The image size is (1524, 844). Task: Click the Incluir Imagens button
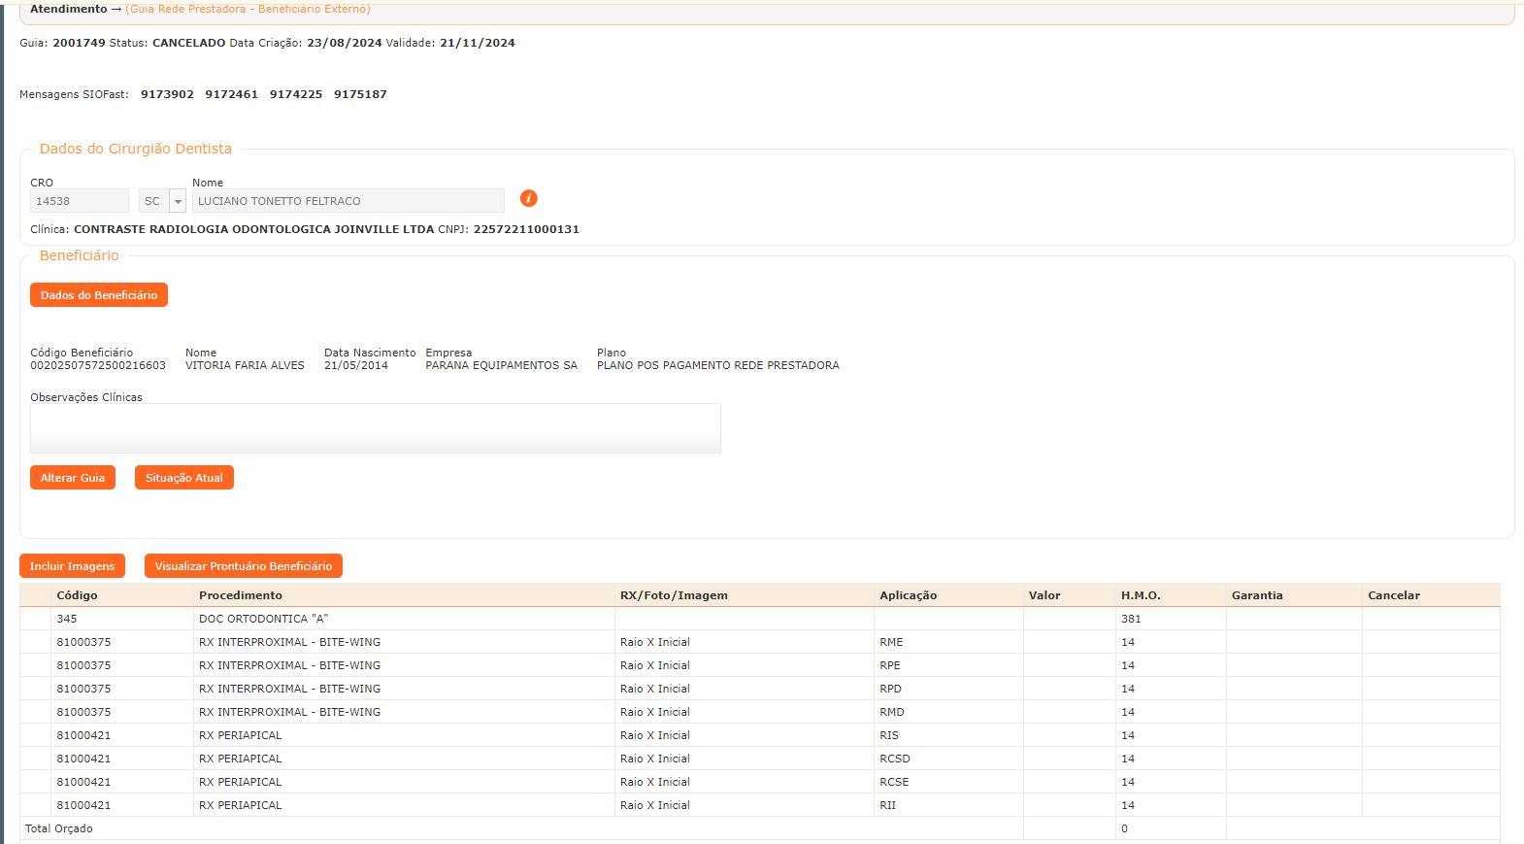[x=72, y=566]
